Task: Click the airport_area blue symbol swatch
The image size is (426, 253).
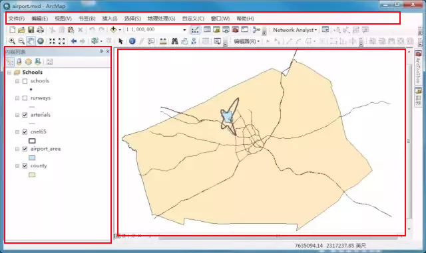Action: (32, 158)
